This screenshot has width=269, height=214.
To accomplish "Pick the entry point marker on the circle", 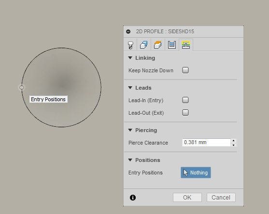I will [21, 88].
